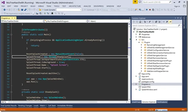Click Solution Explorer Back navigation icon
Screen dimensions: 188x112
click(134, 22)
